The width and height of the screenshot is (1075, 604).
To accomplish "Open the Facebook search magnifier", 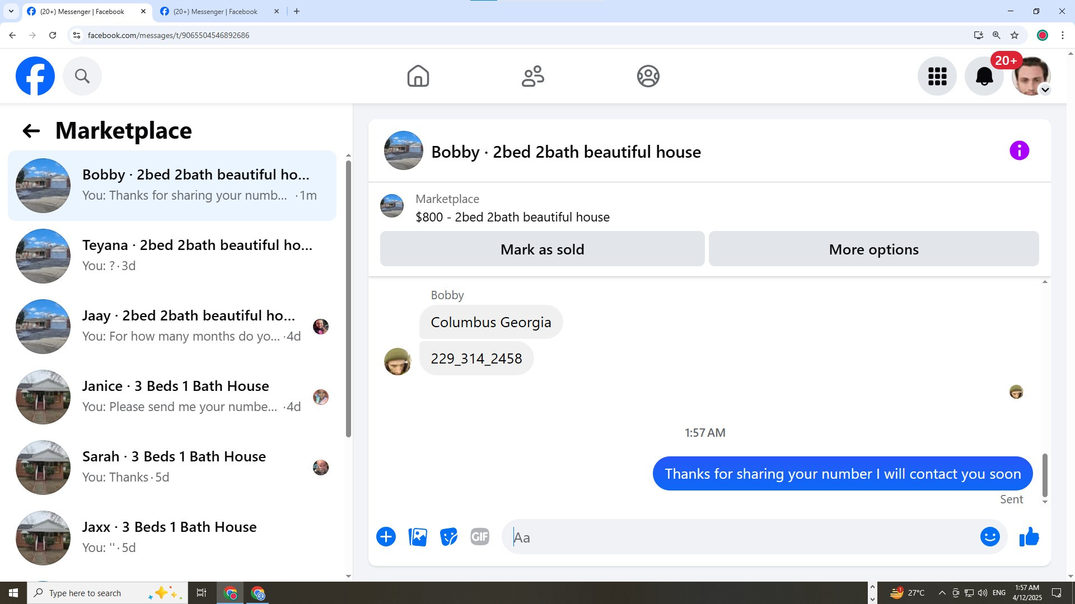I will click(x=82, y=76).
